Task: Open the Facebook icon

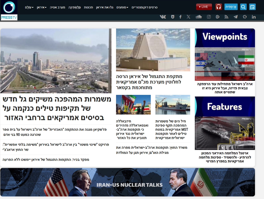Action: (180, 17)
